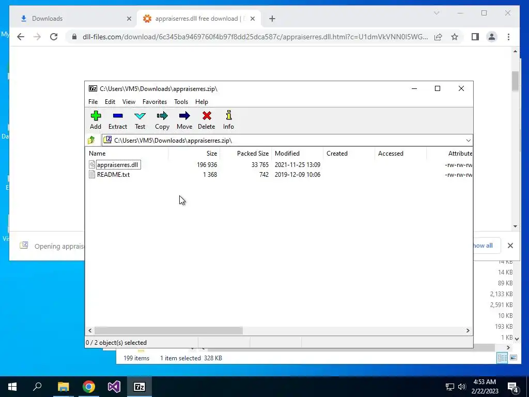Open the Edit menu in 7-Zip
This screenshot has height=397, width=529.
110,102
